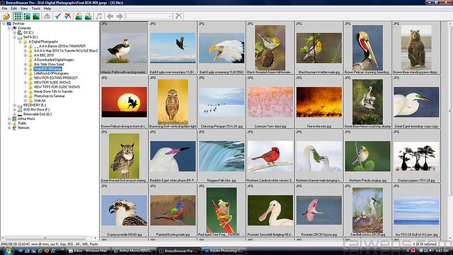Click the blue checkmark tag icon
The height and width of the screenshot is (255, 453).
click(x=57, y=16)
